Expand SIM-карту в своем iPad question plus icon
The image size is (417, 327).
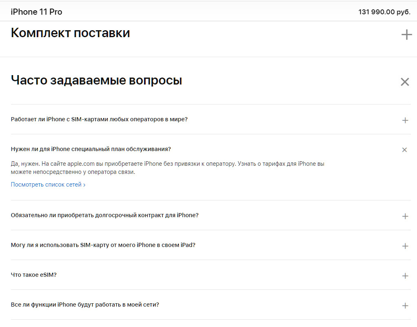(405, 246)
